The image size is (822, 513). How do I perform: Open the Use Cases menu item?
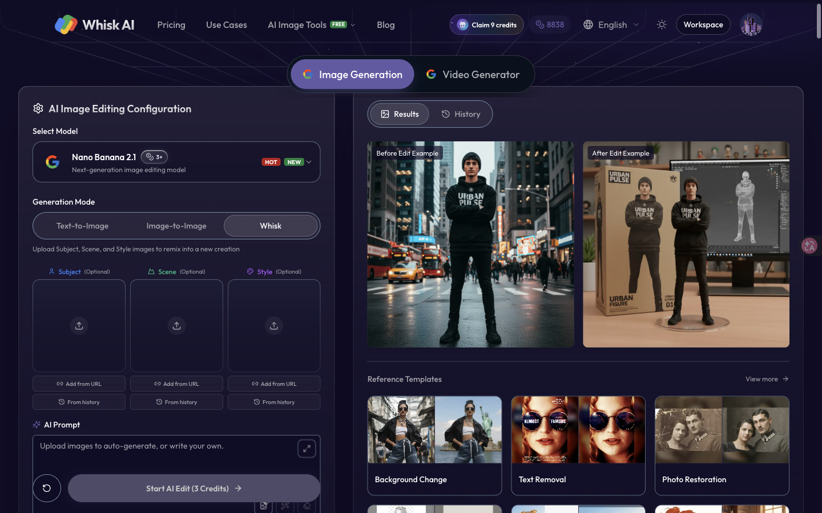[227, 25]
